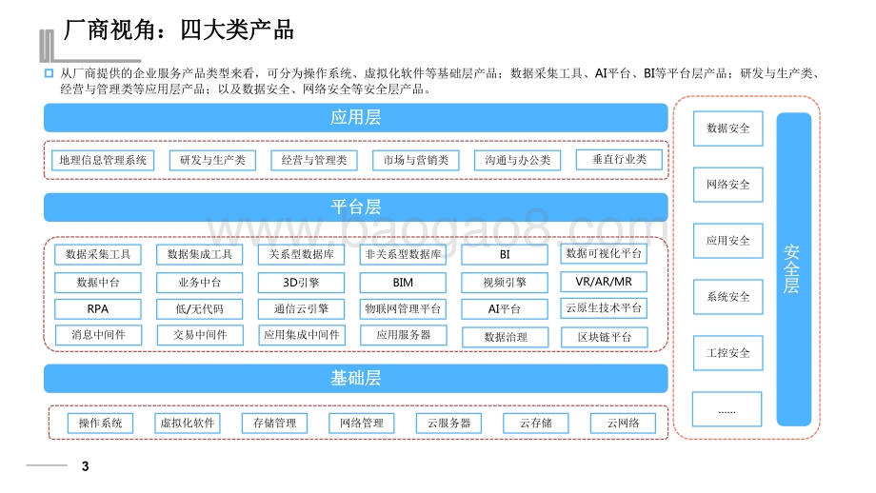Select the 经营与管理类 box
This screenshot has height=493, width=876.
tap(314, 160)
